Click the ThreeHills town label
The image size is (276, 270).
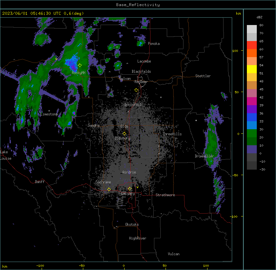[172, 134]
